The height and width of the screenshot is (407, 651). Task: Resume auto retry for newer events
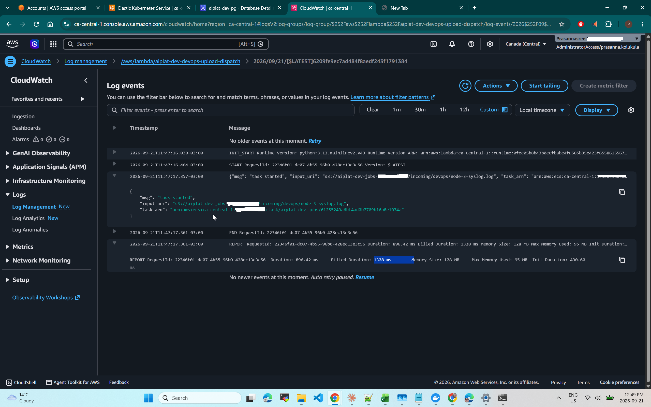click(x=364, y=277)
